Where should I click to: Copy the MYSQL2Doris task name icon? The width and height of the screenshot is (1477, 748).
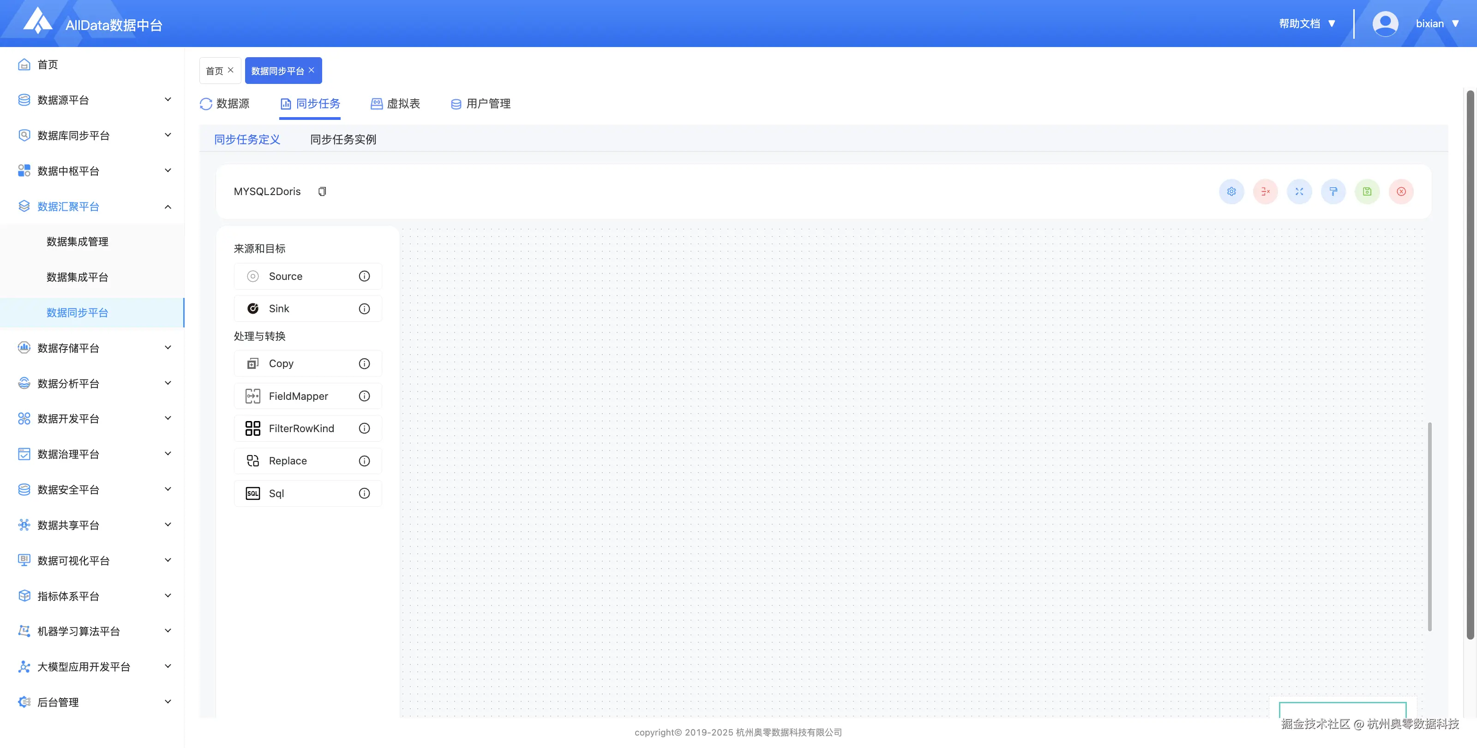(x=322, y=191)
